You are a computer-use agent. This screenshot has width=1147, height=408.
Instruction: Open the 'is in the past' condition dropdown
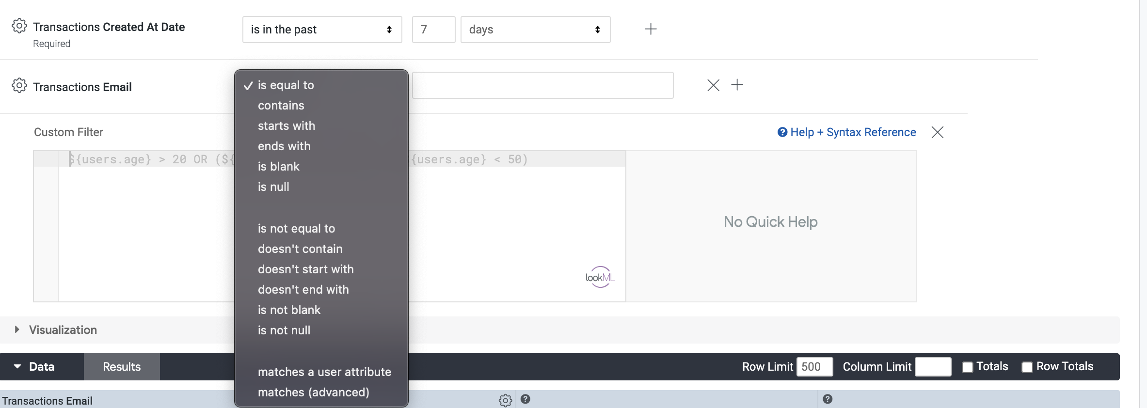coord(322,30)
